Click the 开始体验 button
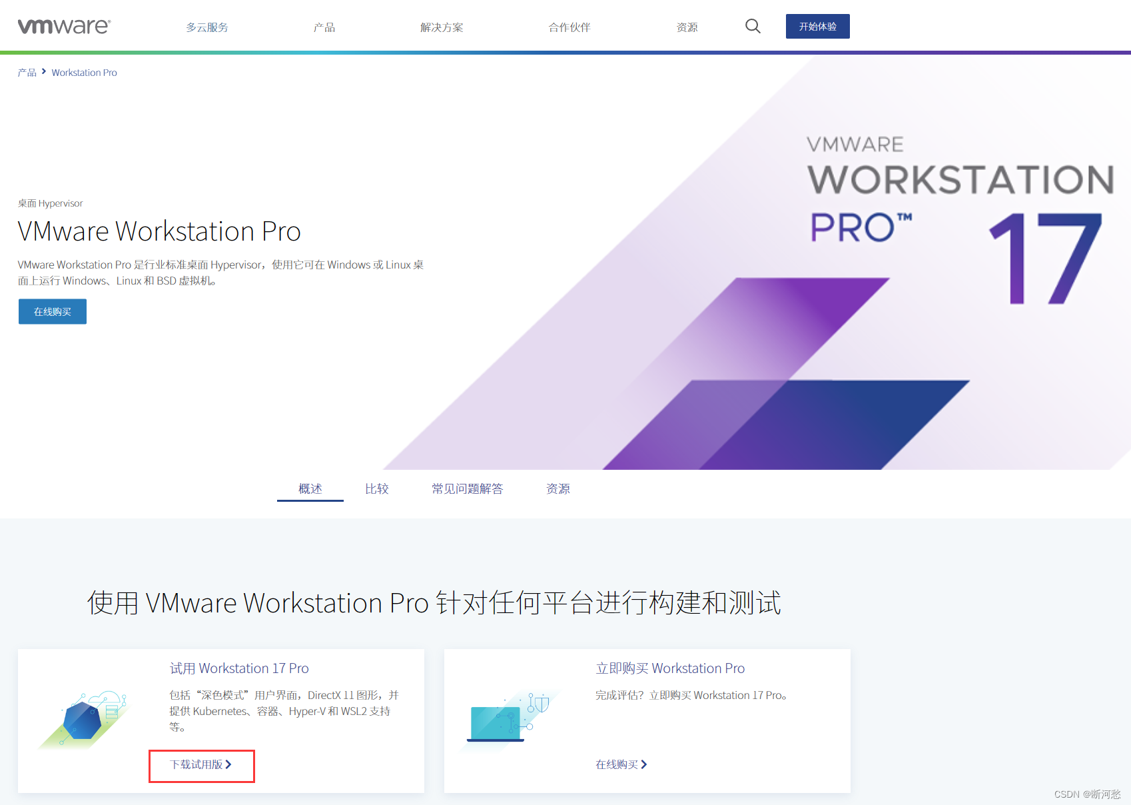The height and width of the screenshot is (805, 1131). (x=817, y=26)
